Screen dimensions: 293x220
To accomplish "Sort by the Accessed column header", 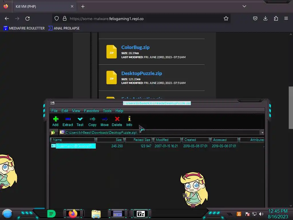I will tap(224, 140).
